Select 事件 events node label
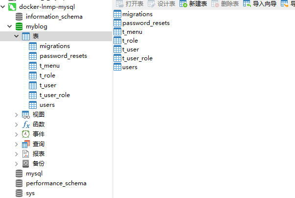 pyautogui.click(x=39, y=134)
